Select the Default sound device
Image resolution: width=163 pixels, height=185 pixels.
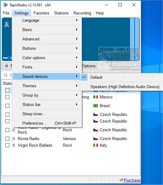click(122, 77)
